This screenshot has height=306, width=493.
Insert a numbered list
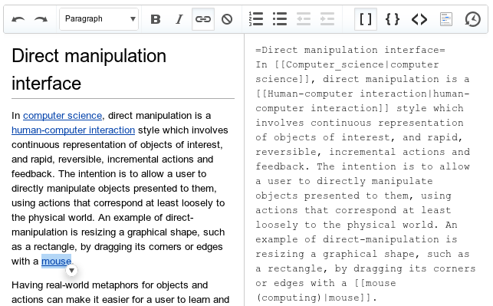tap(256, 19)
